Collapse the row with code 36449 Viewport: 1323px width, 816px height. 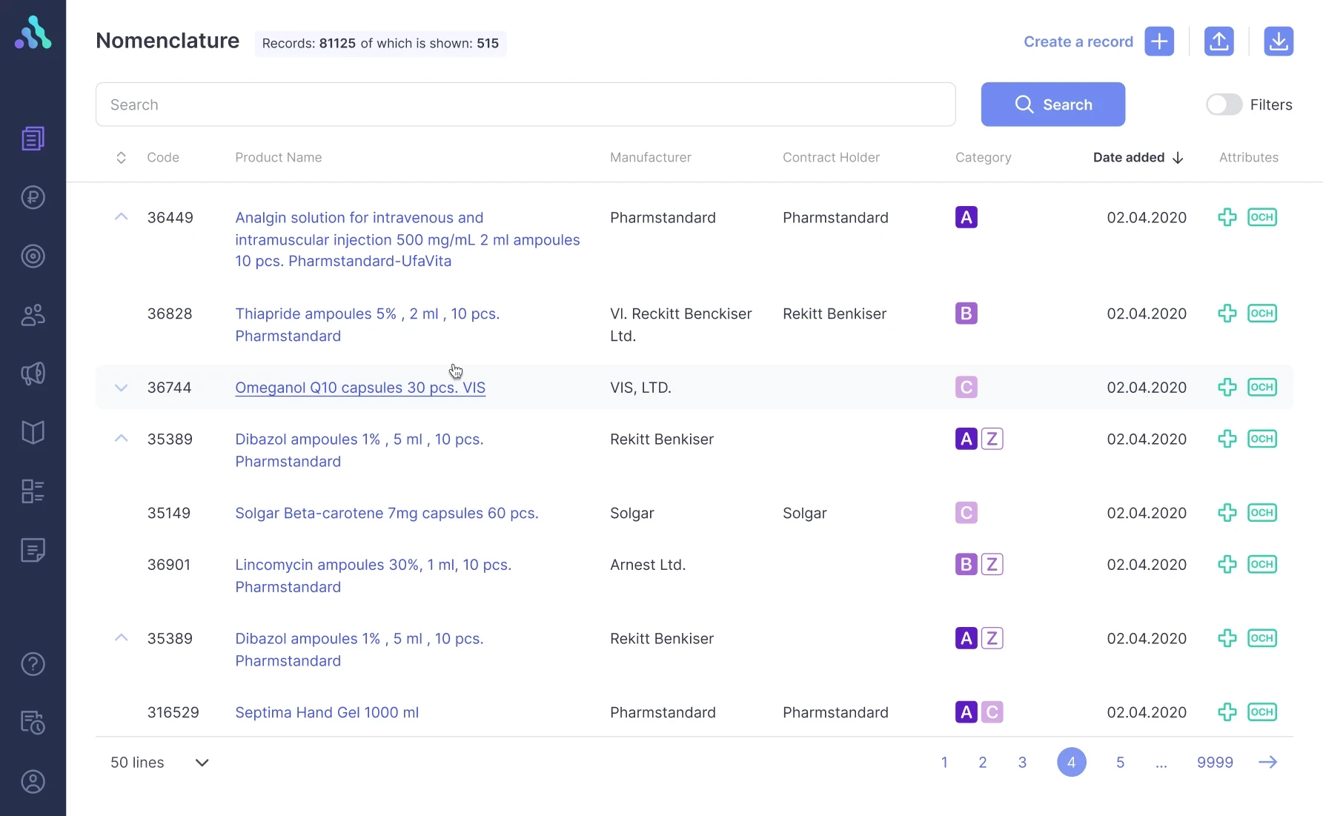point(121,217)
